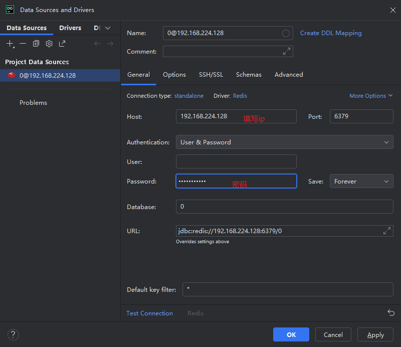The image size is (401, 347).
Task: Open the Advanced tab
Action: point(289,75)
